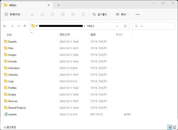Click the Copy icon in toolbar
178x130 pixels.
[x=42, y=14]
